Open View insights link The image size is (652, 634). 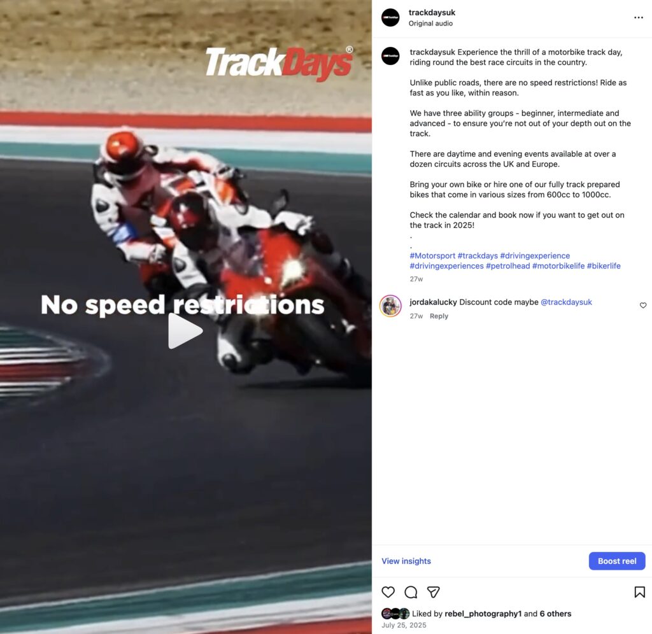point(406,561)
